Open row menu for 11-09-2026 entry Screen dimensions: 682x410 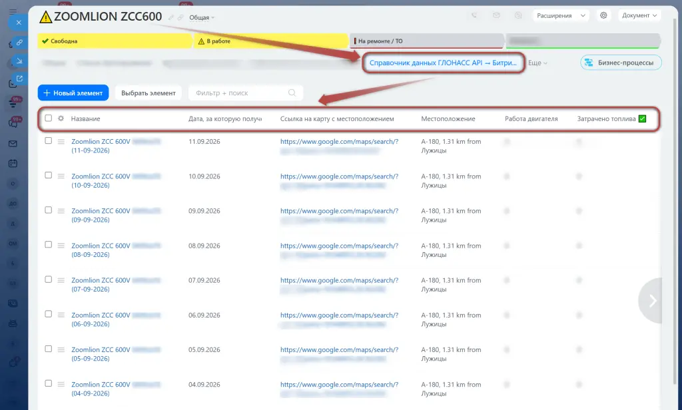click(61, 142)
